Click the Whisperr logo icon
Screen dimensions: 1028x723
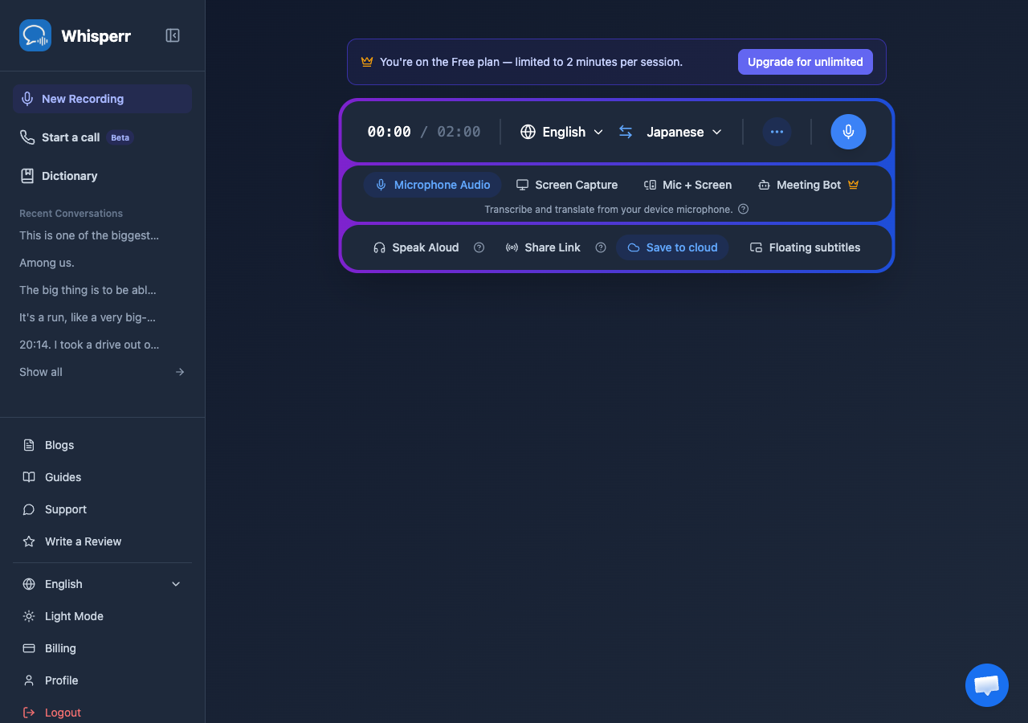(x=35, y=35)
